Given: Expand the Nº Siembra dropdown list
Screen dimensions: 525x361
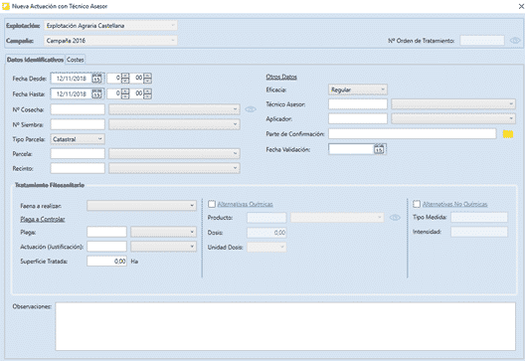Looking at the screenshot, I should 174,124.
